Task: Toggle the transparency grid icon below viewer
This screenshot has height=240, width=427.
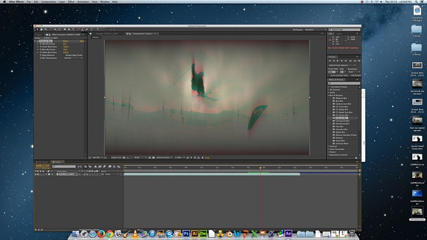Action: (x=153, y=157)
